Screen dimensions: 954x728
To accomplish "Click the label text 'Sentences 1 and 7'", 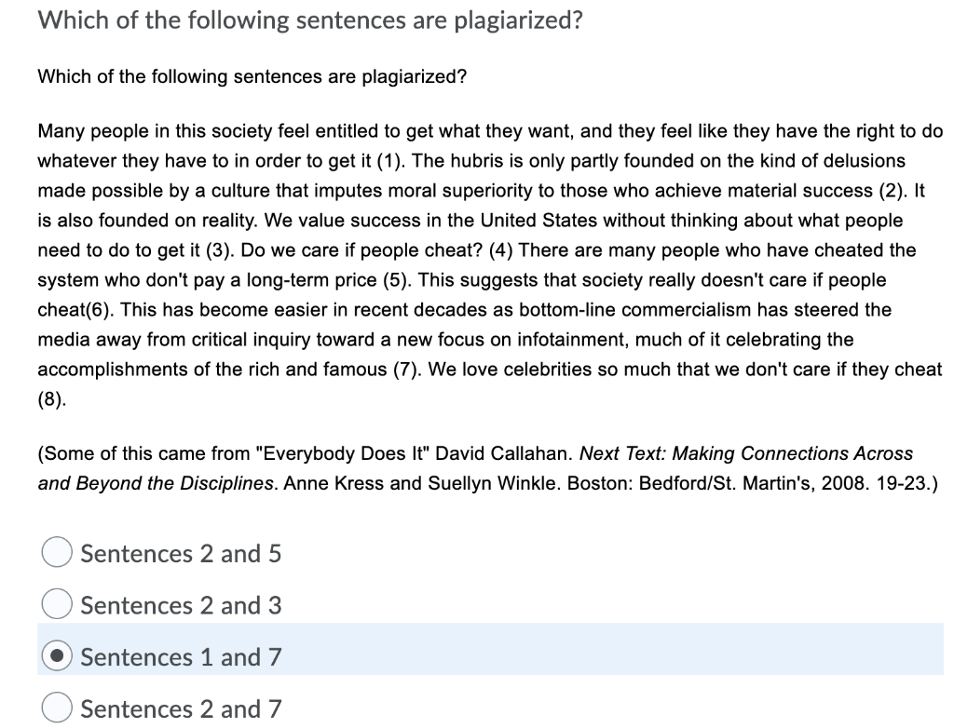I will 180,656.
